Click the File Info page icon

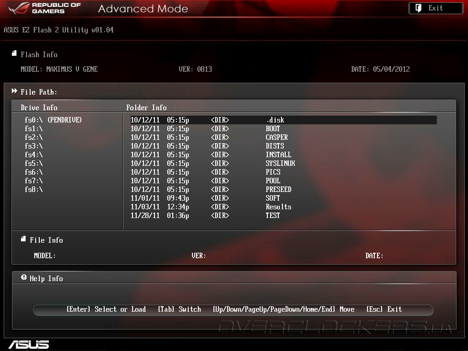coord(23,239)
